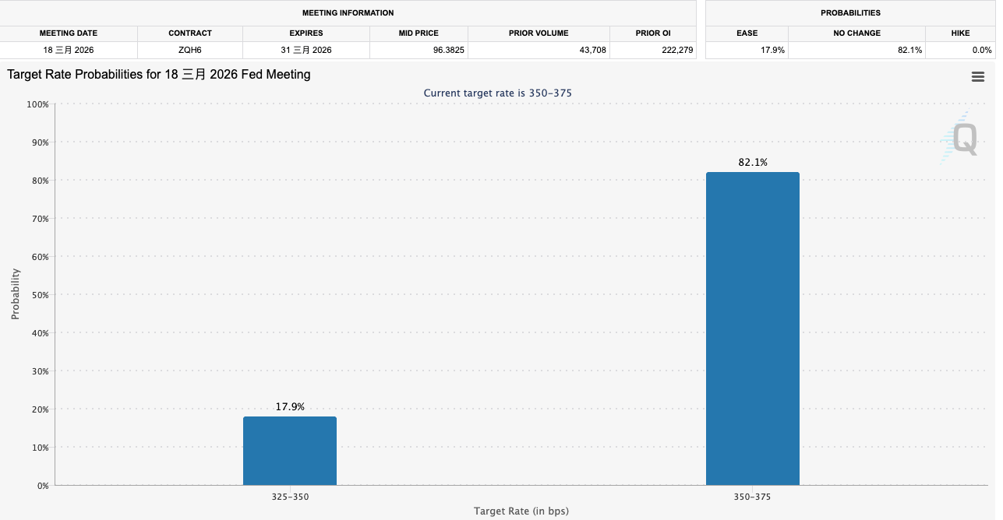Screen dimensions: 1003x520
Task: Click the HIKE probability header
Action: pyautogui.click(x=960, y=33)
